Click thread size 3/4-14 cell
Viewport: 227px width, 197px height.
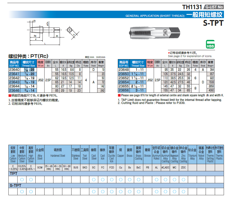tap(29, 90)
